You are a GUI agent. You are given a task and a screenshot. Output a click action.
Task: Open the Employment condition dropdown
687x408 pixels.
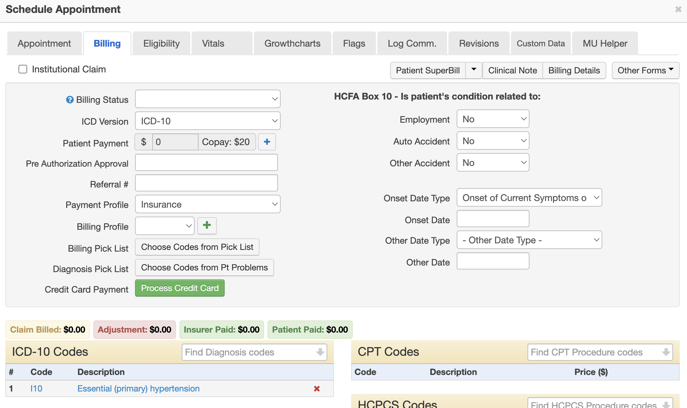coord(492,118)
